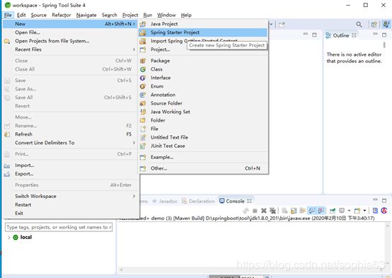Minimize the Outline panel
This screenshot has width=392, height=278.
tap(375, 34)
